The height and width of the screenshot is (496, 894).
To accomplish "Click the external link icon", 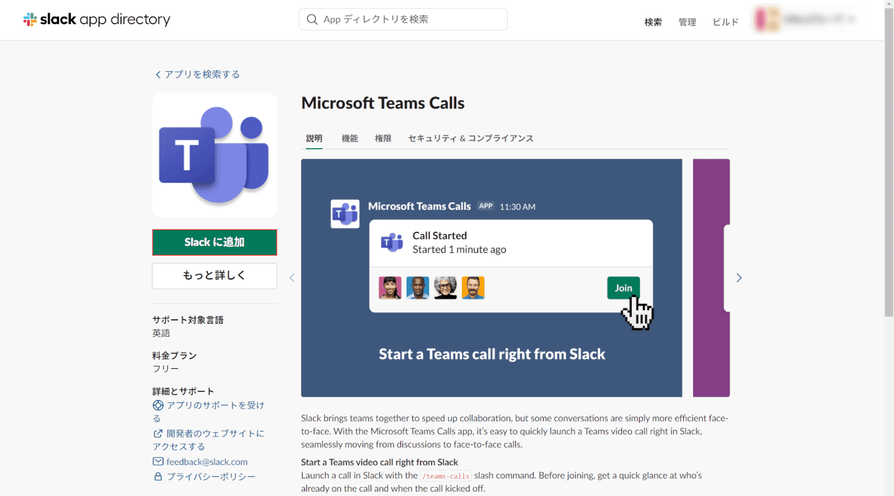I will [x=158, y=433].
